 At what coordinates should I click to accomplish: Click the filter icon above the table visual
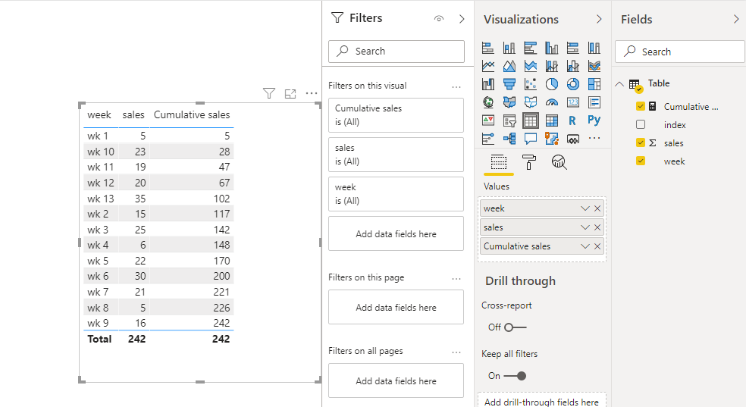(x=269, y=93)
